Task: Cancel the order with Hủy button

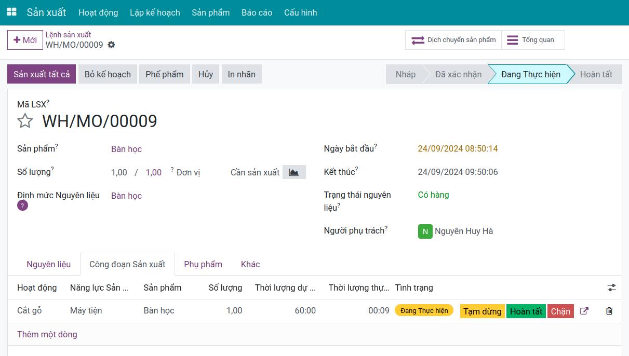Action: tap(206, 74)
